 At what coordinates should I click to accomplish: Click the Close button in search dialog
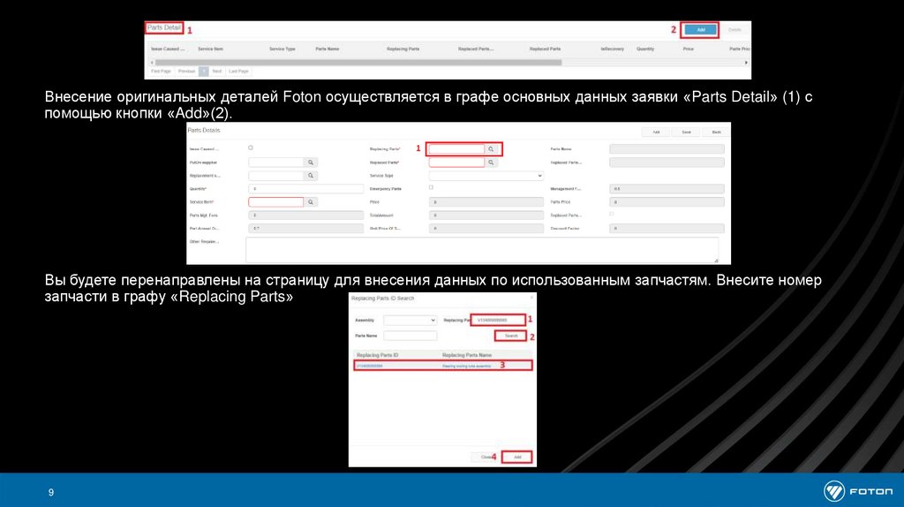(485, 458)
